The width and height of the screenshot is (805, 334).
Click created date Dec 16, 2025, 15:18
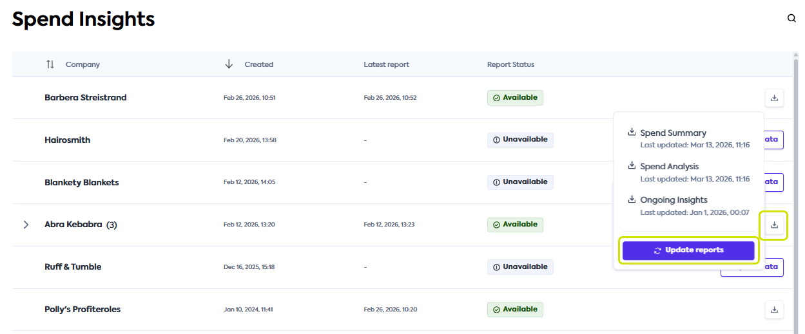point(249,267)
